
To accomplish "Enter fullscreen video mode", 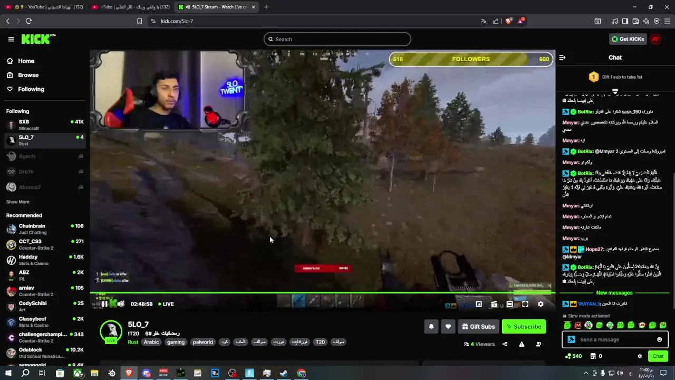I will pyautogui.click(x=525, y=304).
